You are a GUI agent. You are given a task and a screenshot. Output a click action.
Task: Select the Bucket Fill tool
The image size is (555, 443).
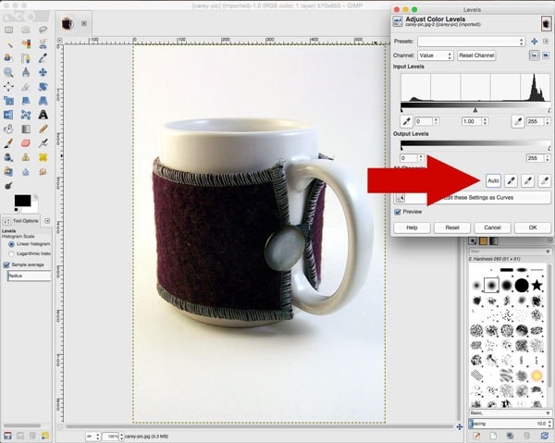tap(8, 129)
